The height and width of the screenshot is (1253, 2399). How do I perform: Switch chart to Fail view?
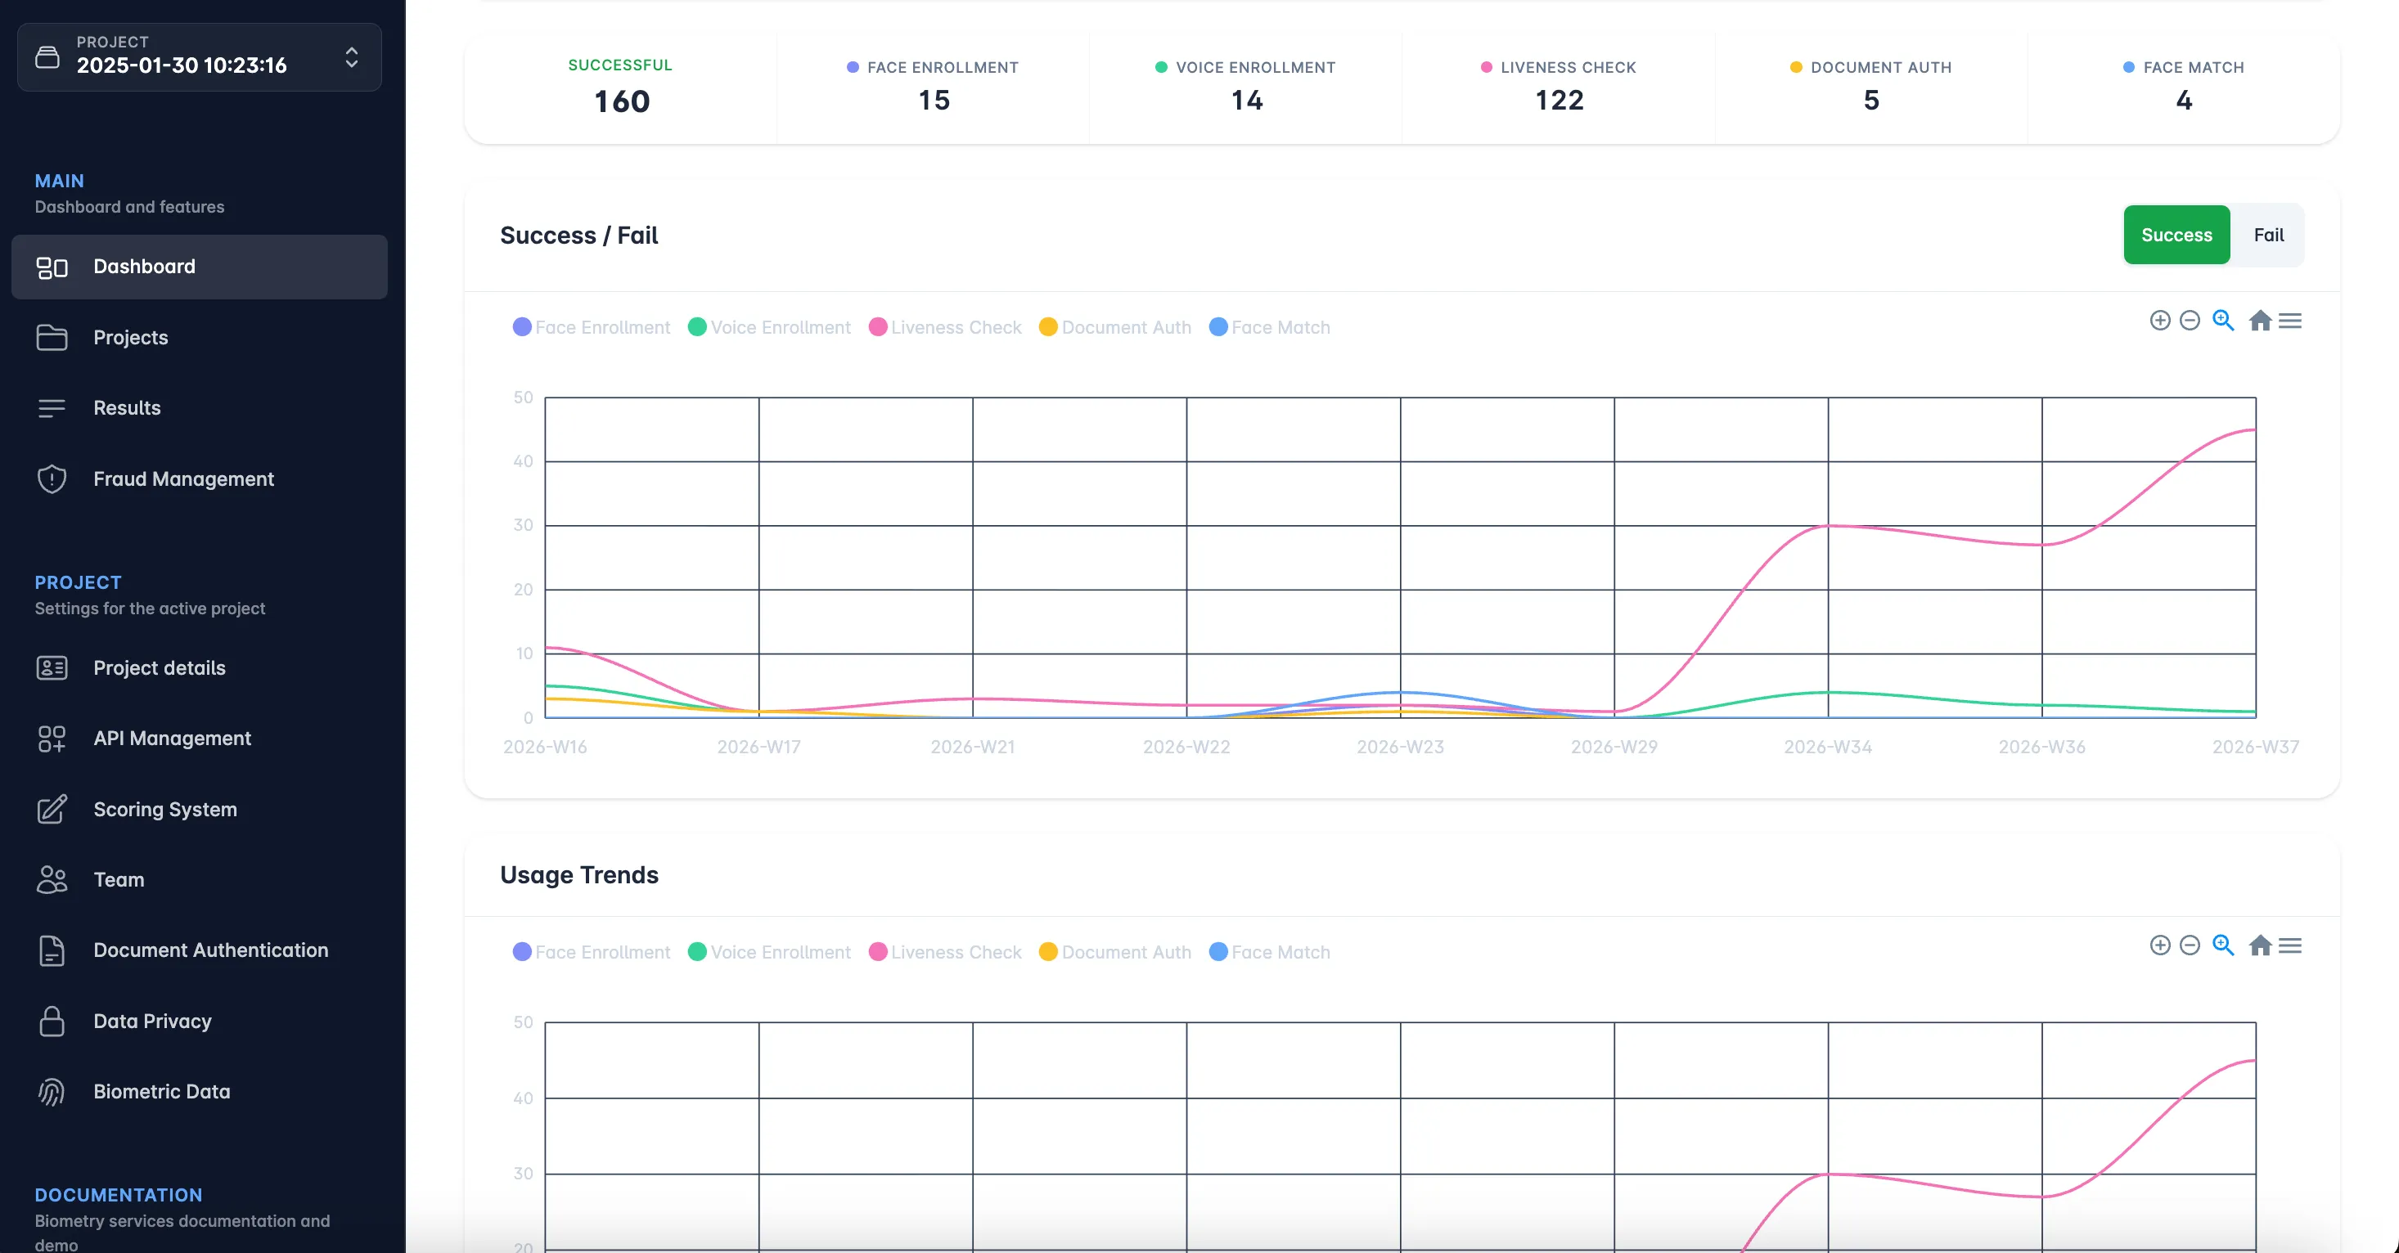tap(2268, 236)
